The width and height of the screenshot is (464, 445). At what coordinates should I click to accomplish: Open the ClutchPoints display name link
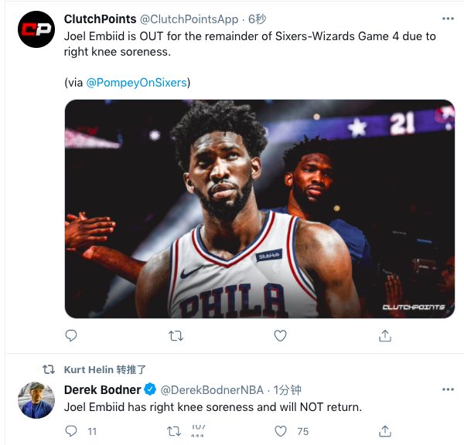pyautogui.click(x=100, y=19)
